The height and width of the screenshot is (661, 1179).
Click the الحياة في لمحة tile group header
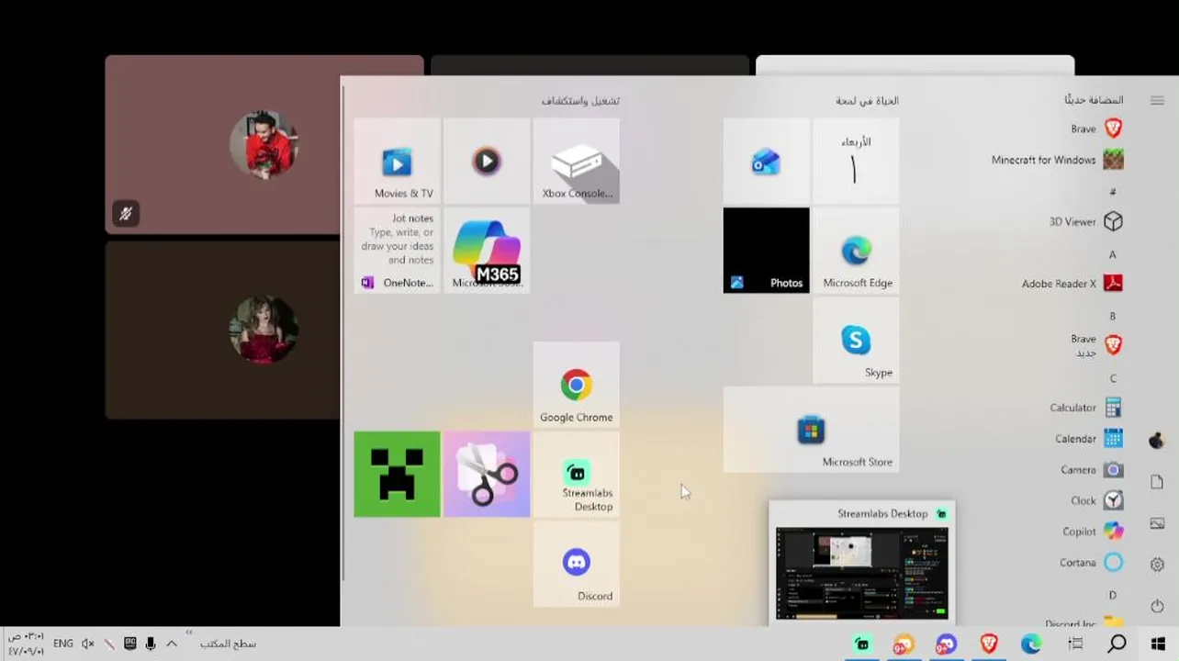(867, 100)
